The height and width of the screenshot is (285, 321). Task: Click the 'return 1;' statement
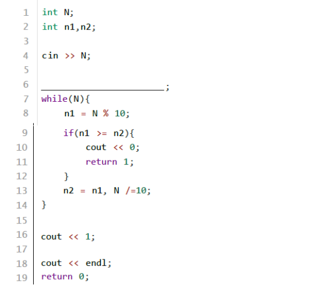[110, 162]
